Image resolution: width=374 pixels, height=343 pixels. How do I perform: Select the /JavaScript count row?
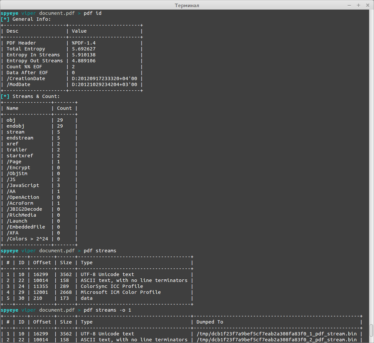click(x=39, y=185)
